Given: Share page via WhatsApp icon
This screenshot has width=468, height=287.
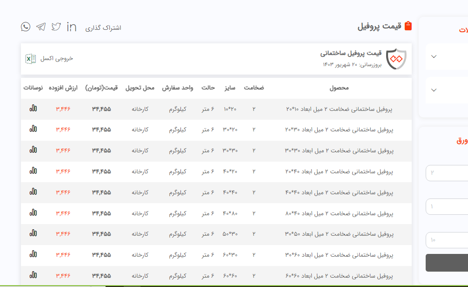Looking at the screenshot, I should 26,27.
